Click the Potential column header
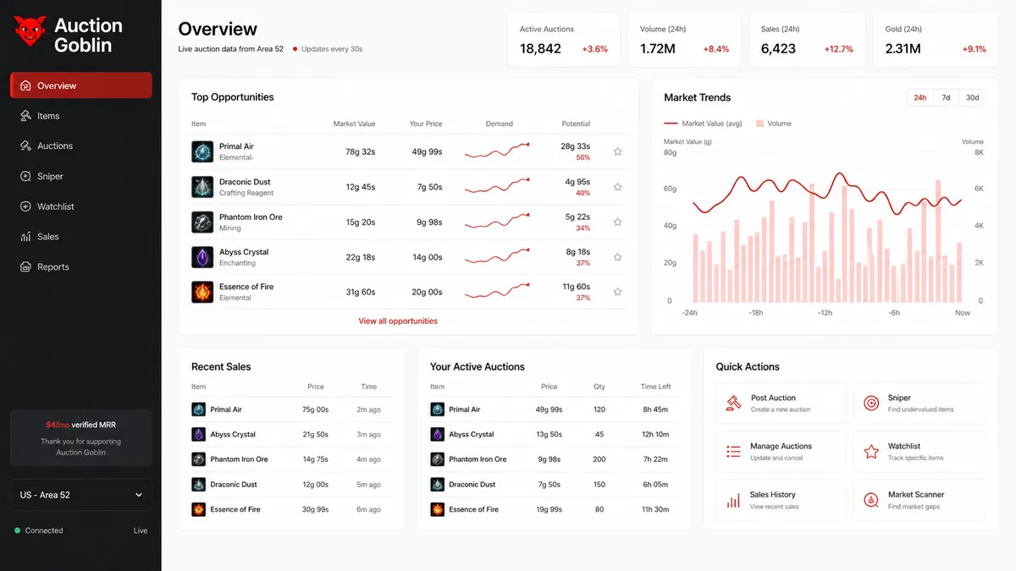The image size is (1016, 571). [576, 124]
